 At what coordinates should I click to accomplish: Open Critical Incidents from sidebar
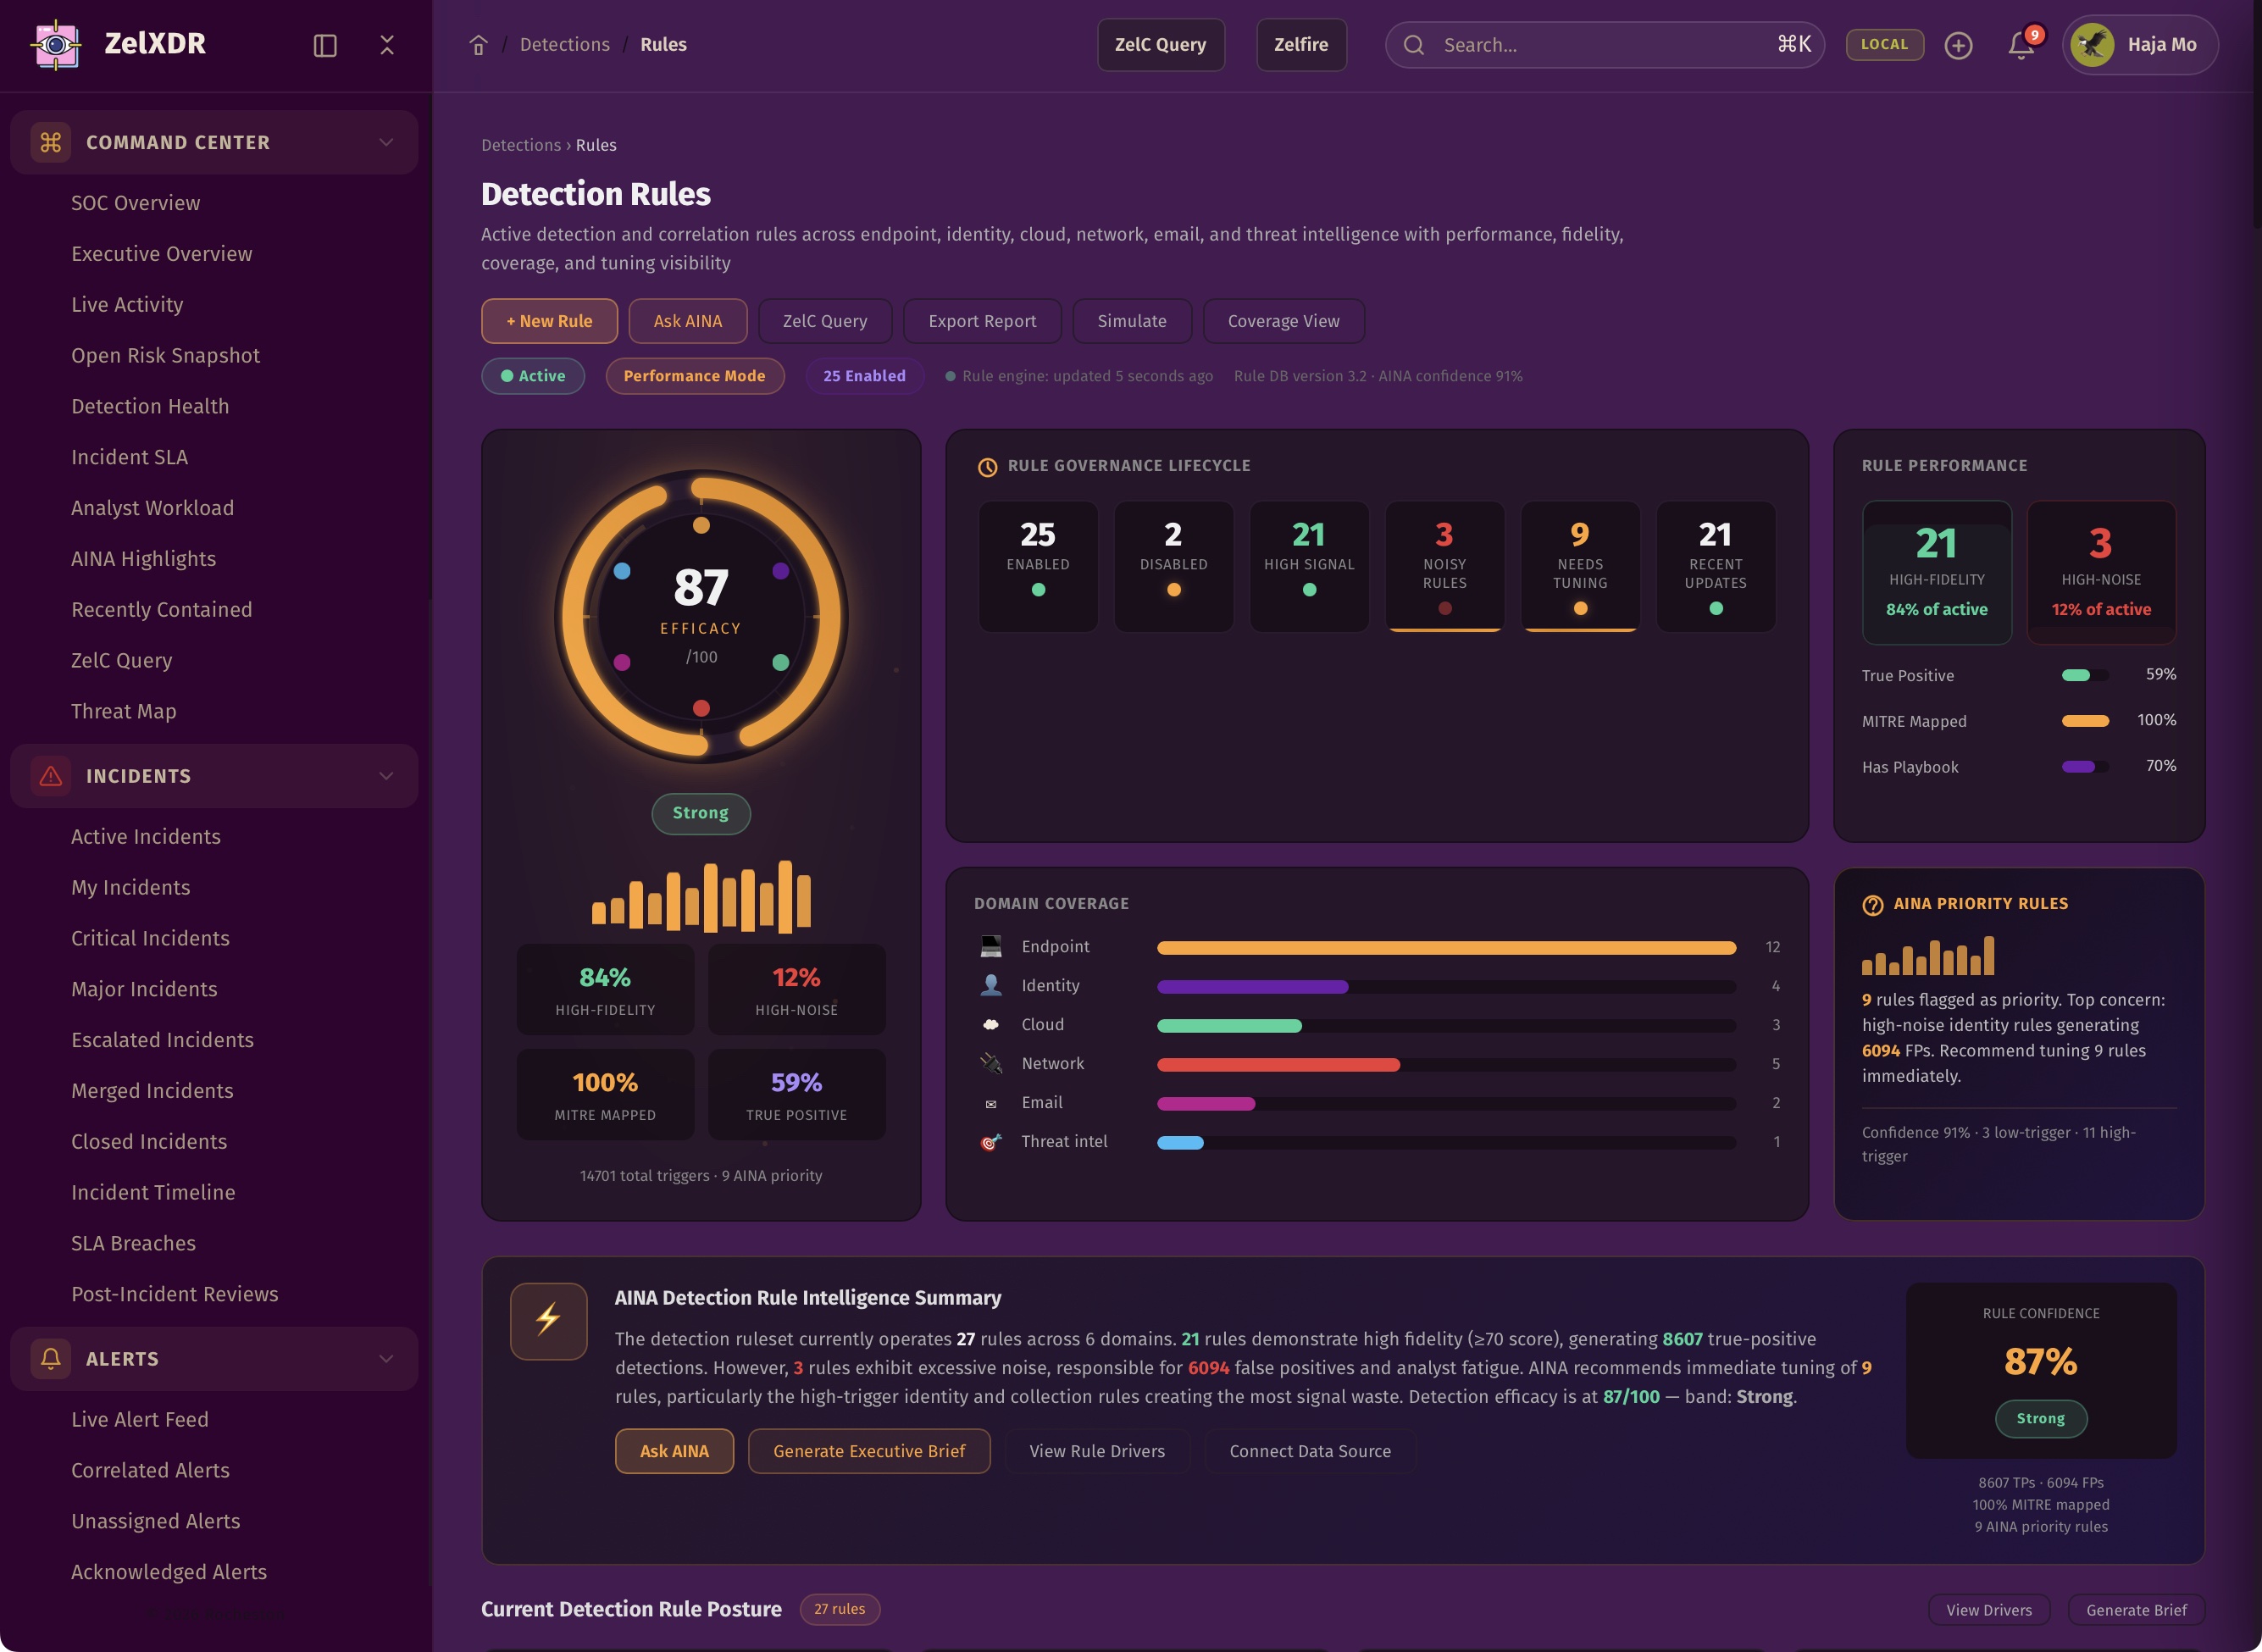point(150,938)
